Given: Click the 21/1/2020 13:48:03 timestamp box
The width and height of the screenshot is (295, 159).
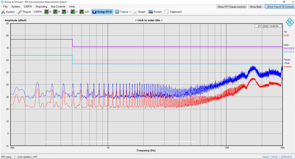Looking at the screenshot, I should (x=268, y=26).
